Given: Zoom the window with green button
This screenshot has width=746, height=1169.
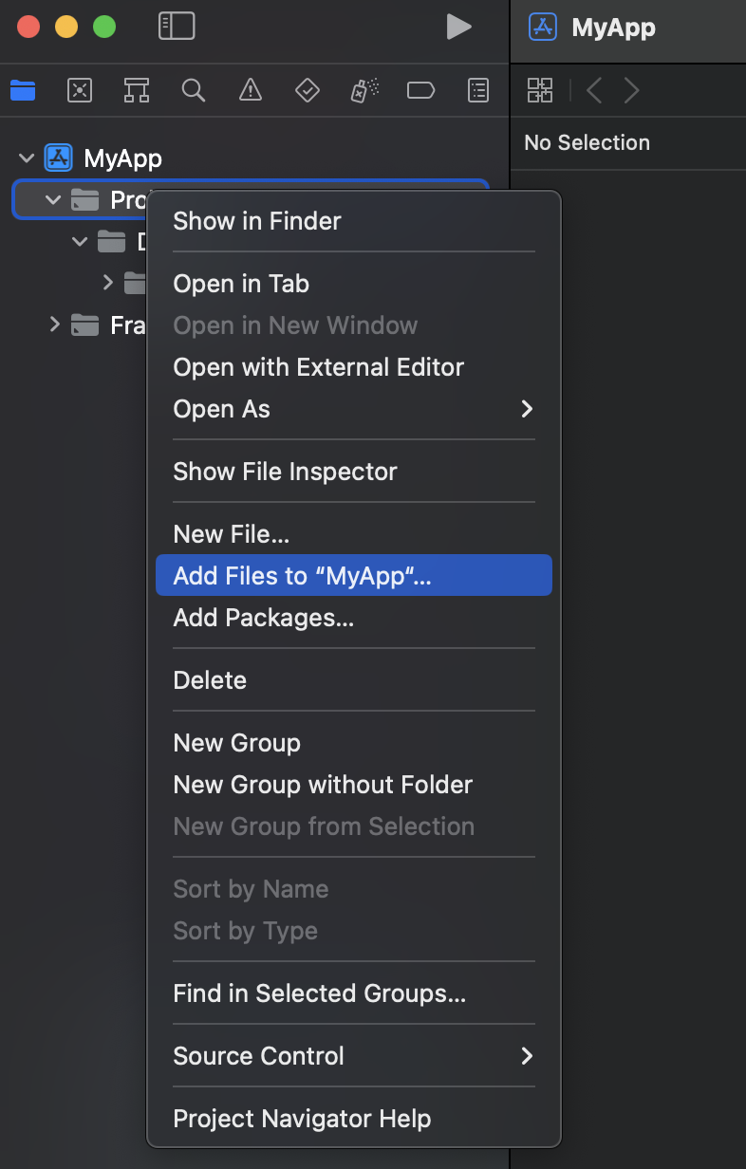Looking at the screenshot, I should pyautogui.click(x=104, y=27).
